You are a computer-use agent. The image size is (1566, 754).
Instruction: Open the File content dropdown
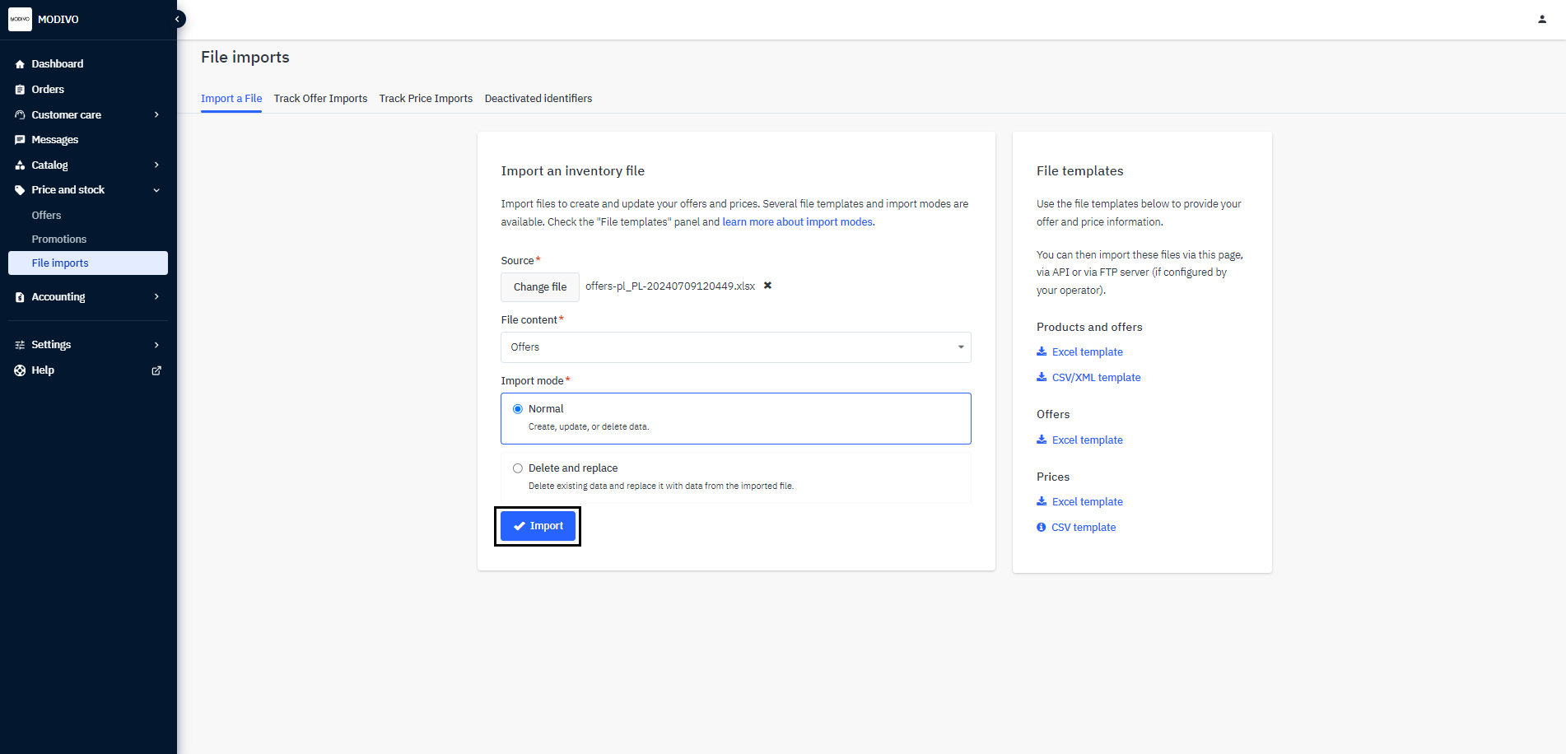(735, 347)
